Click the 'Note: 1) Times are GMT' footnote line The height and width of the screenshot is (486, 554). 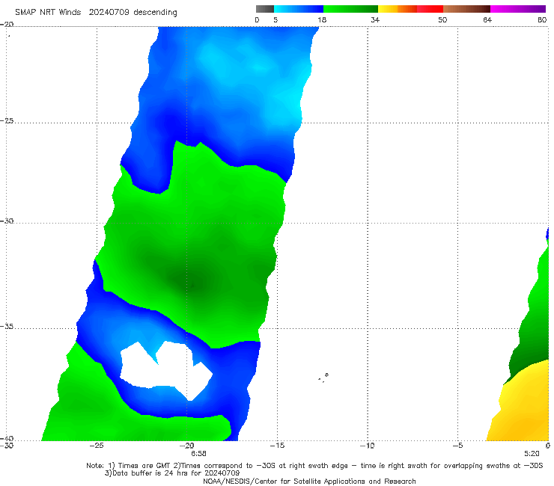coord(314,466)
